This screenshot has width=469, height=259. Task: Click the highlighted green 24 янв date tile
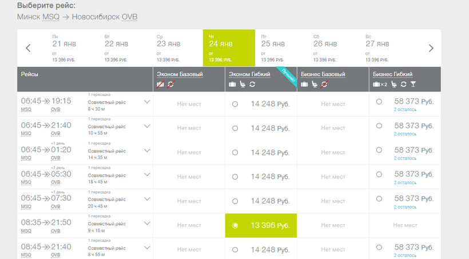tap(229, 48)
